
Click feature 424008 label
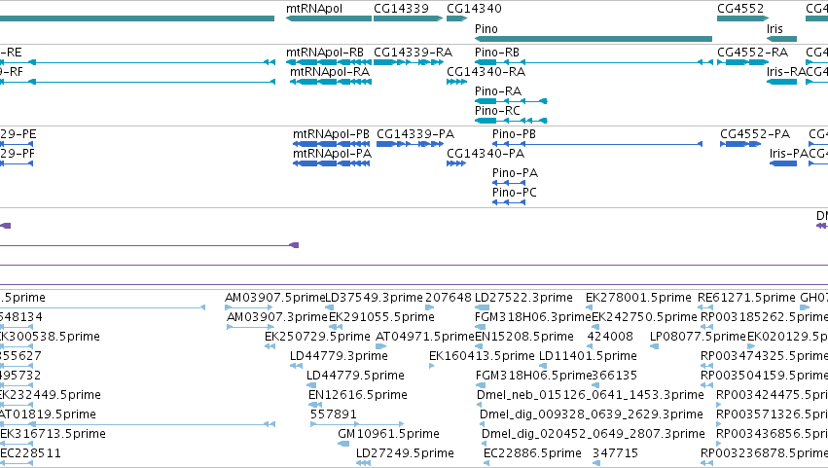coord(610,337)
